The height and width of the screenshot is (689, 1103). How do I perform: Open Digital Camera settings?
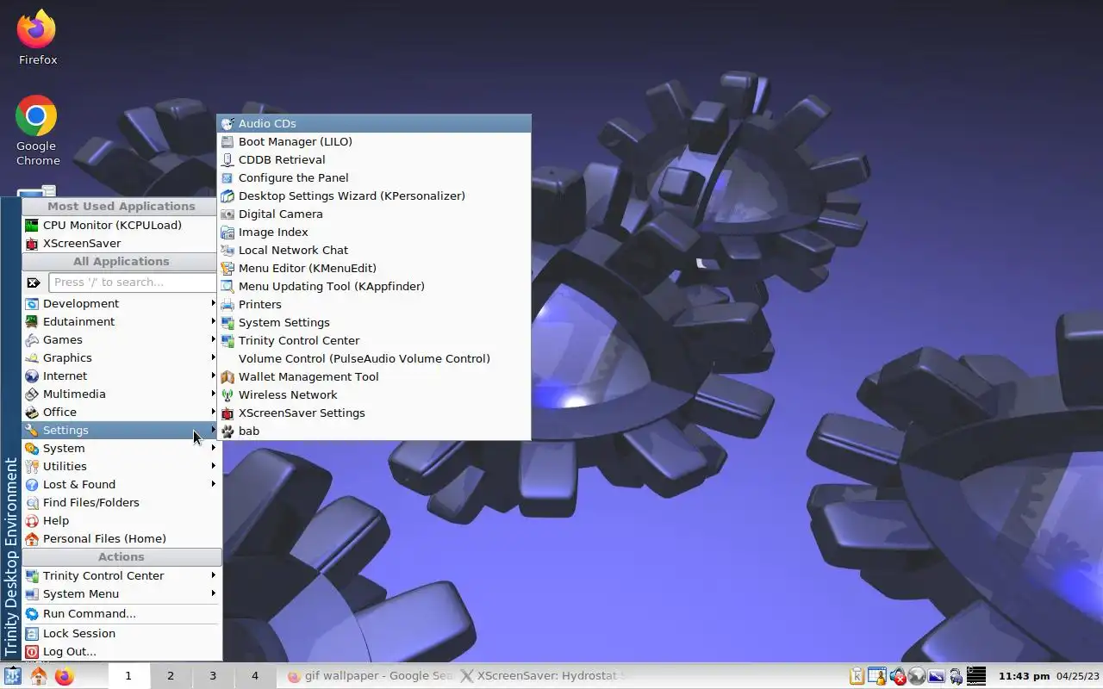(x=374, y=214)
